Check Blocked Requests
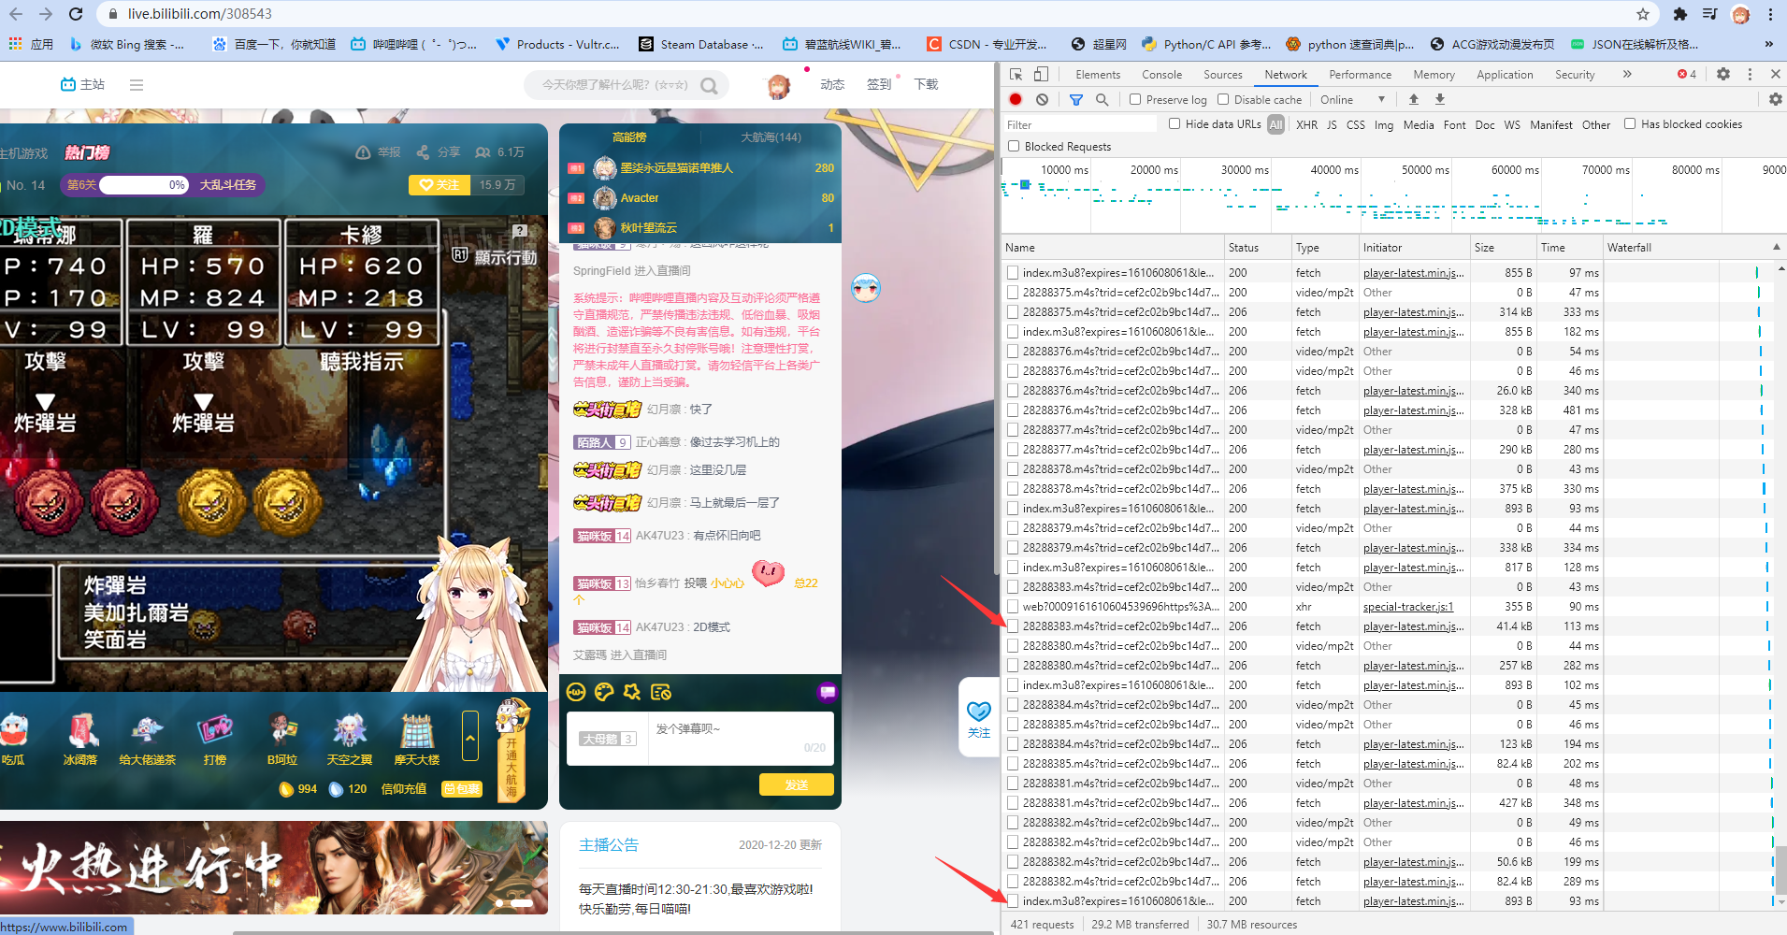1787x935 pixels. (x=1014, y=146)
